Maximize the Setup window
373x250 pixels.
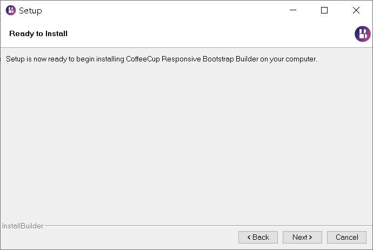(x=324, y=10)
